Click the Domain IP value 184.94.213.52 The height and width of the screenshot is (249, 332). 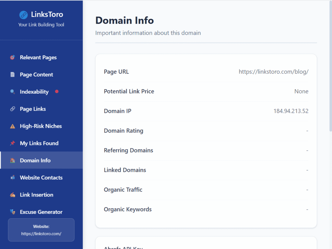291,111
